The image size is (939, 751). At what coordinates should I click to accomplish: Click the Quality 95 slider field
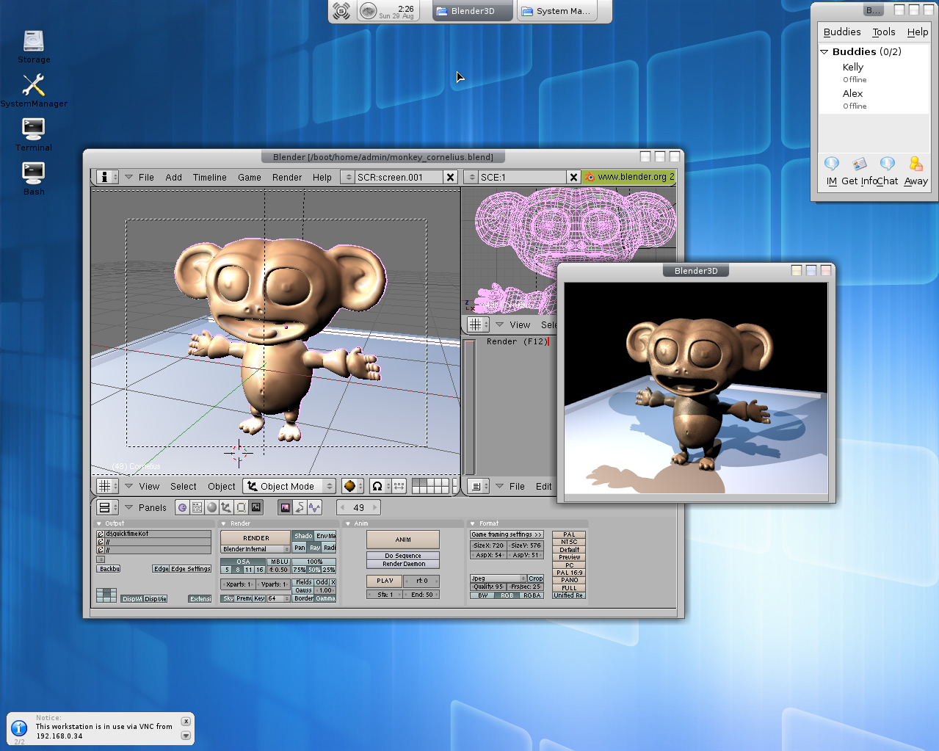487,587
